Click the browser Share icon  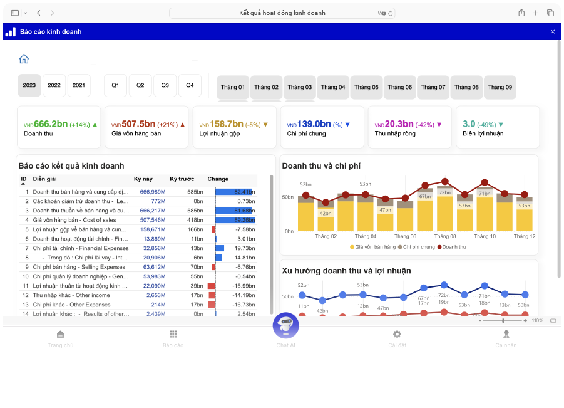[x=520, y=12]
